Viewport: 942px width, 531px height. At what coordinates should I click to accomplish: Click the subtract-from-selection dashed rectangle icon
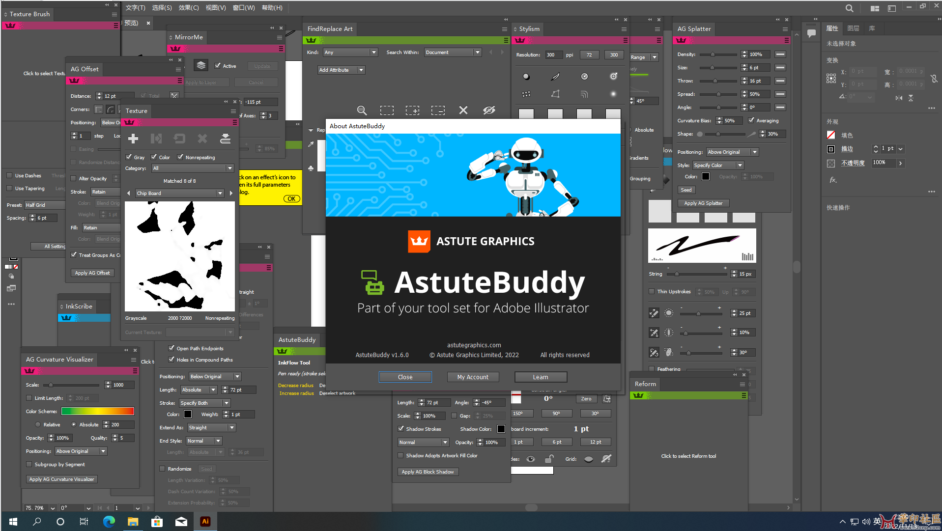tap(438, 110)
